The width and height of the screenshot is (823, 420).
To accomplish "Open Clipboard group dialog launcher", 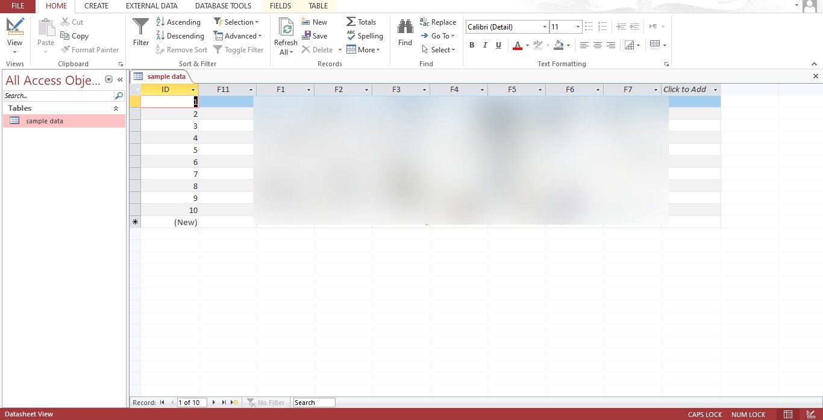I will tap(120, 64).
